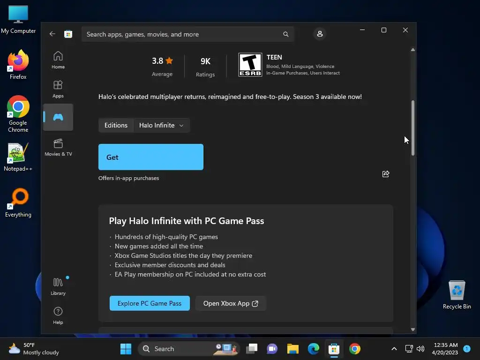This screenshot has height=360, width=480.
Task: Click the Share icon for Halo Infinite
Action: coord(386,174)
